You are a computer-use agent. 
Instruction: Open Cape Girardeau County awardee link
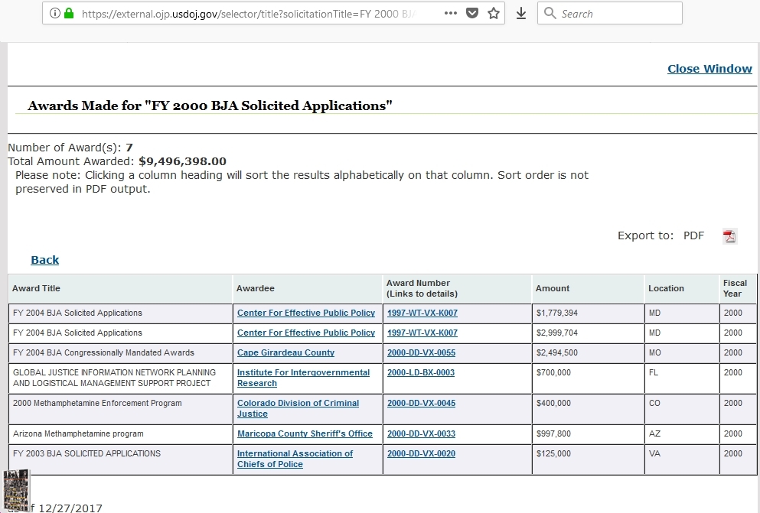pyautogui.click(x=285, y=352)
